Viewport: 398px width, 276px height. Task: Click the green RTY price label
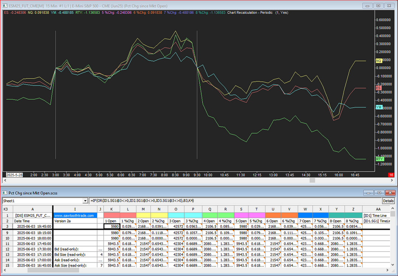380,159
